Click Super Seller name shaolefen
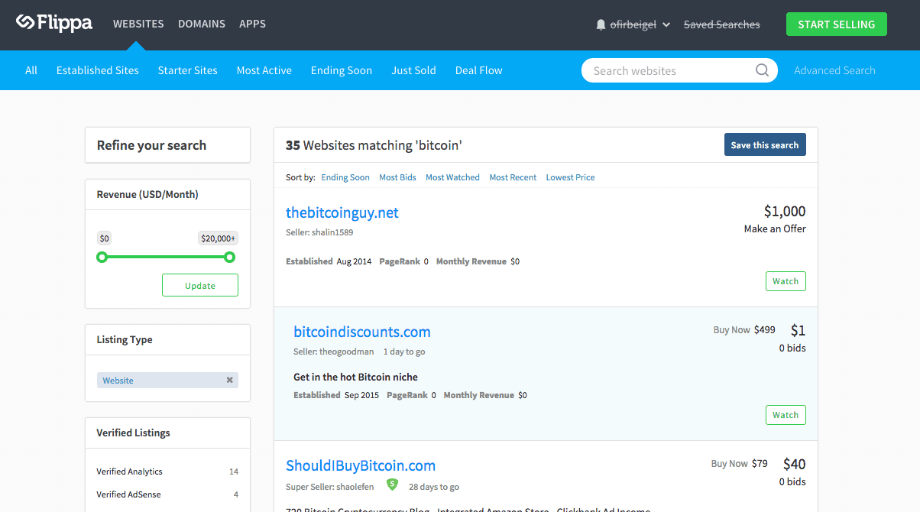This screenshot has width=920, height=512. pos(355,486)
